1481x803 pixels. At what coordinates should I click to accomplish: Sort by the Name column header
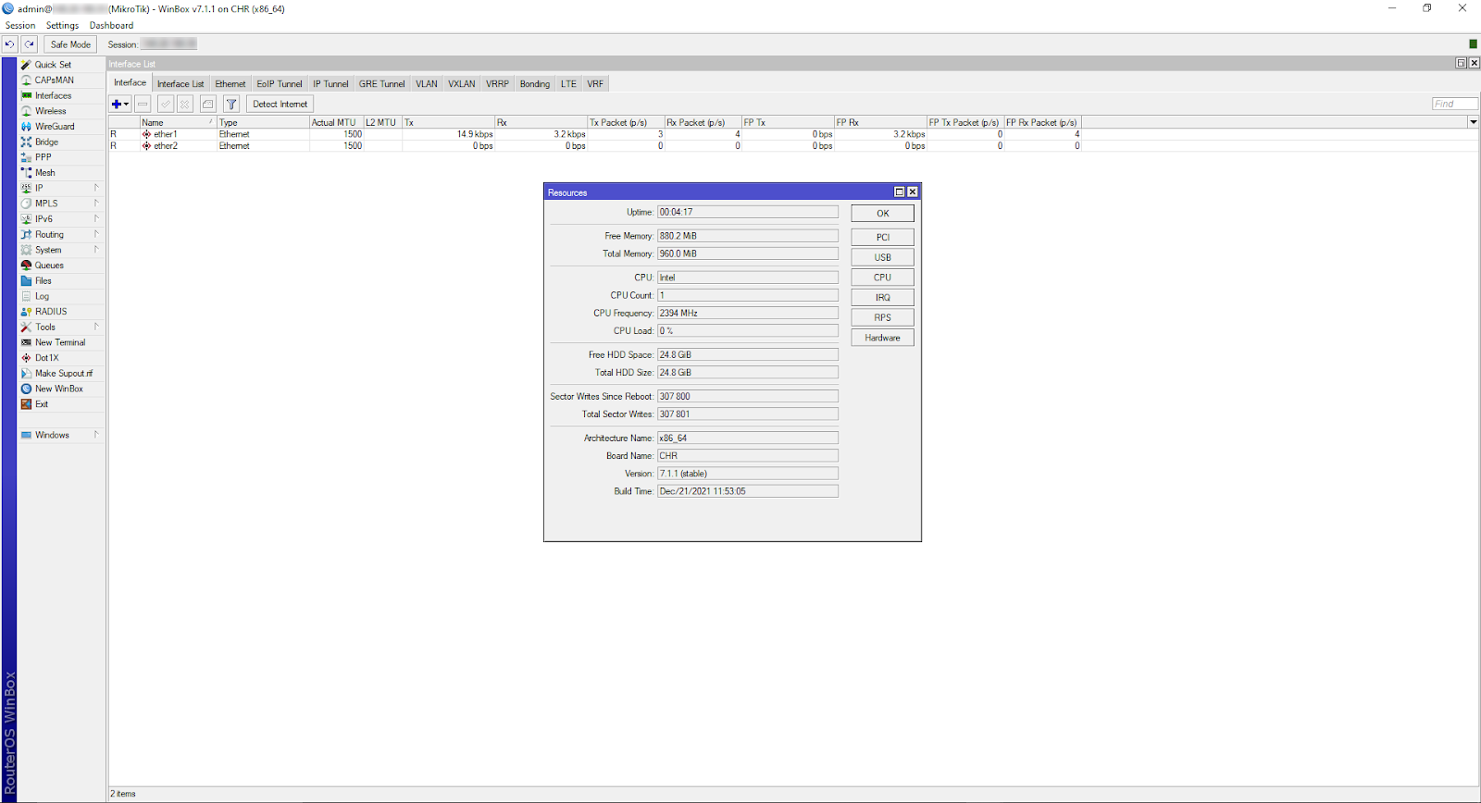coord(178,122)
